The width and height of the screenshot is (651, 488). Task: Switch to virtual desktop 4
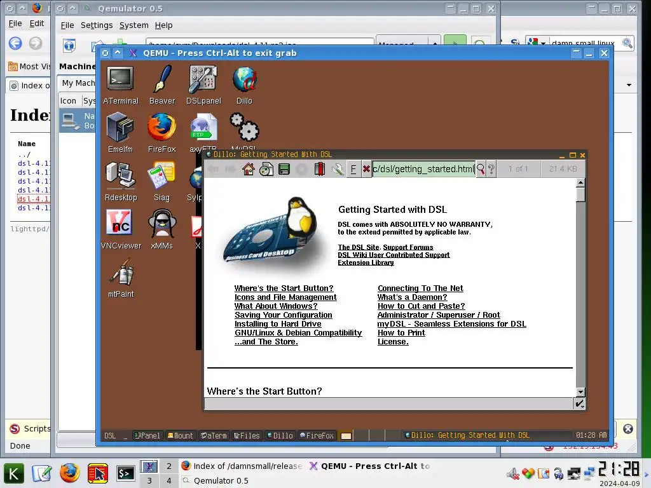[169, 480]
